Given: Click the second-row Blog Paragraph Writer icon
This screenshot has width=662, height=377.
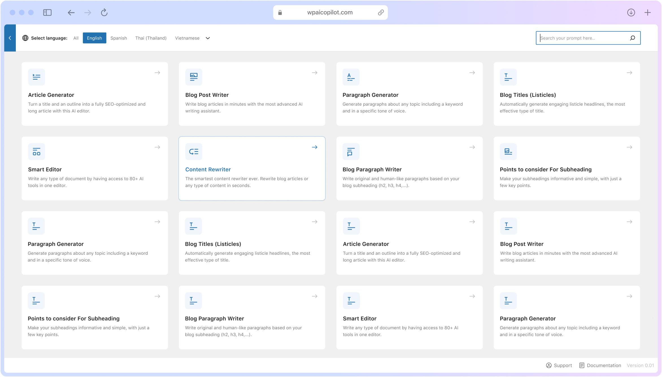Looking at the screenshot, I should pos(351,151).
